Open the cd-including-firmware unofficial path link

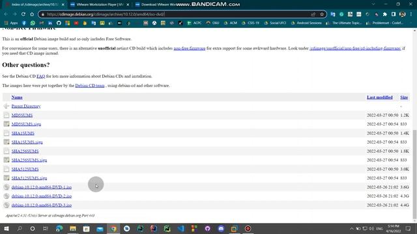[x=355, y=48]
